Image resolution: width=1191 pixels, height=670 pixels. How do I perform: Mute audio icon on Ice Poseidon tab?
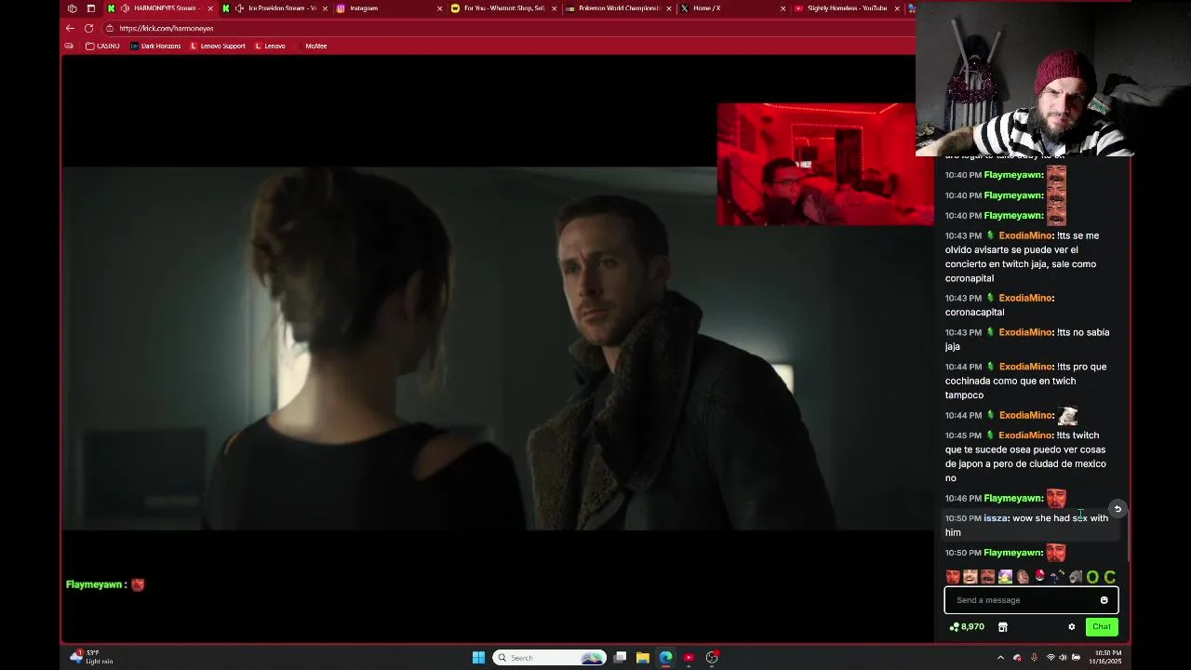click(x=239, y=8)
